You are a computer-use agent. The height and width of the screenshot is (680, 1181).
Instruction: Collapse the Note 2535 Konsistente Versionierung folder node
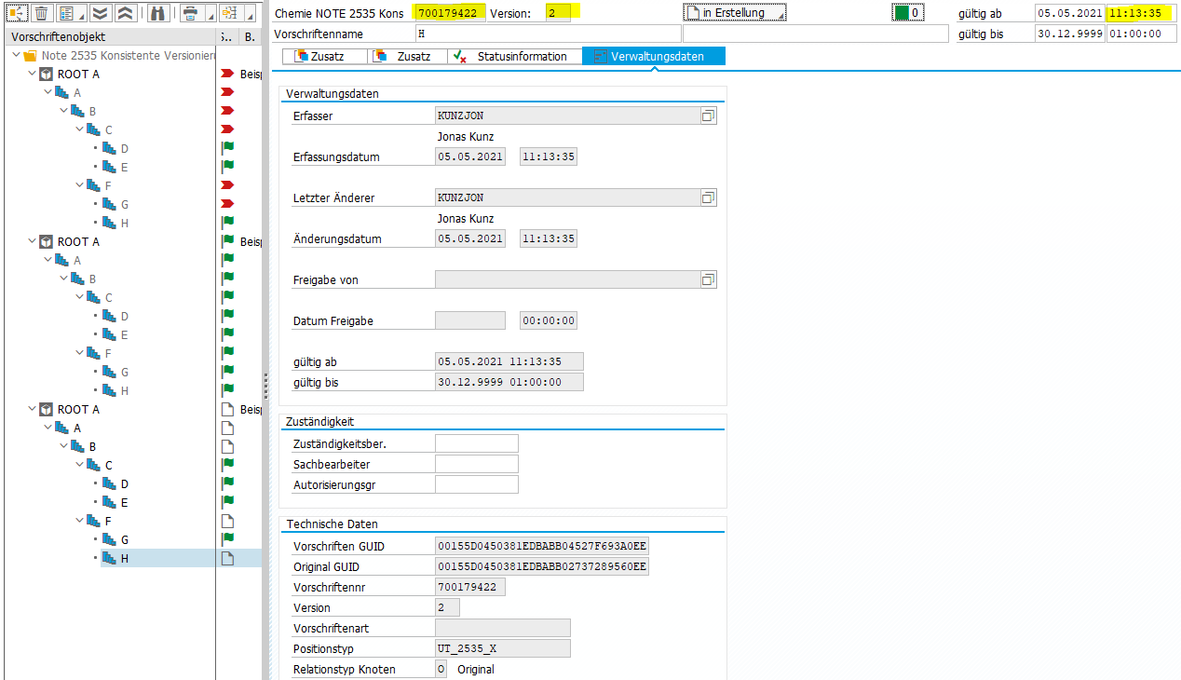(18, 56)
